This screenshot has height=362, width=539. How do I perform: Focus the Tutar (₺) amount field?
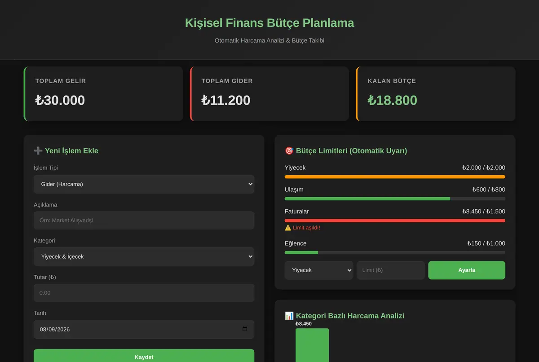[x=144, y=293]
